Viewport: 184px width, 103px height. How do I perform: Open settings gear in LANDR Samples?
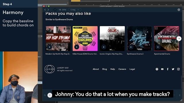coord(179,10)
